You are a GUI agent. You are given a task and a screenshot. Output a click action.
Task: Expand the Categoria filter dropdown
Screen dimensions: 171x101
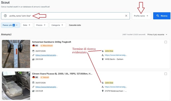coord(58,25)
